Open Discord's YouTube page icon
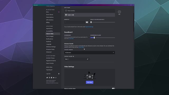This screenshot has width=169, height=95. pyautogui.click(x=54, y=78)
